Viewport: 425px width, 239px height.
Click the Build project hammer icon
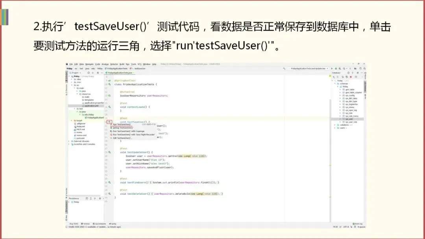(284, 68)
